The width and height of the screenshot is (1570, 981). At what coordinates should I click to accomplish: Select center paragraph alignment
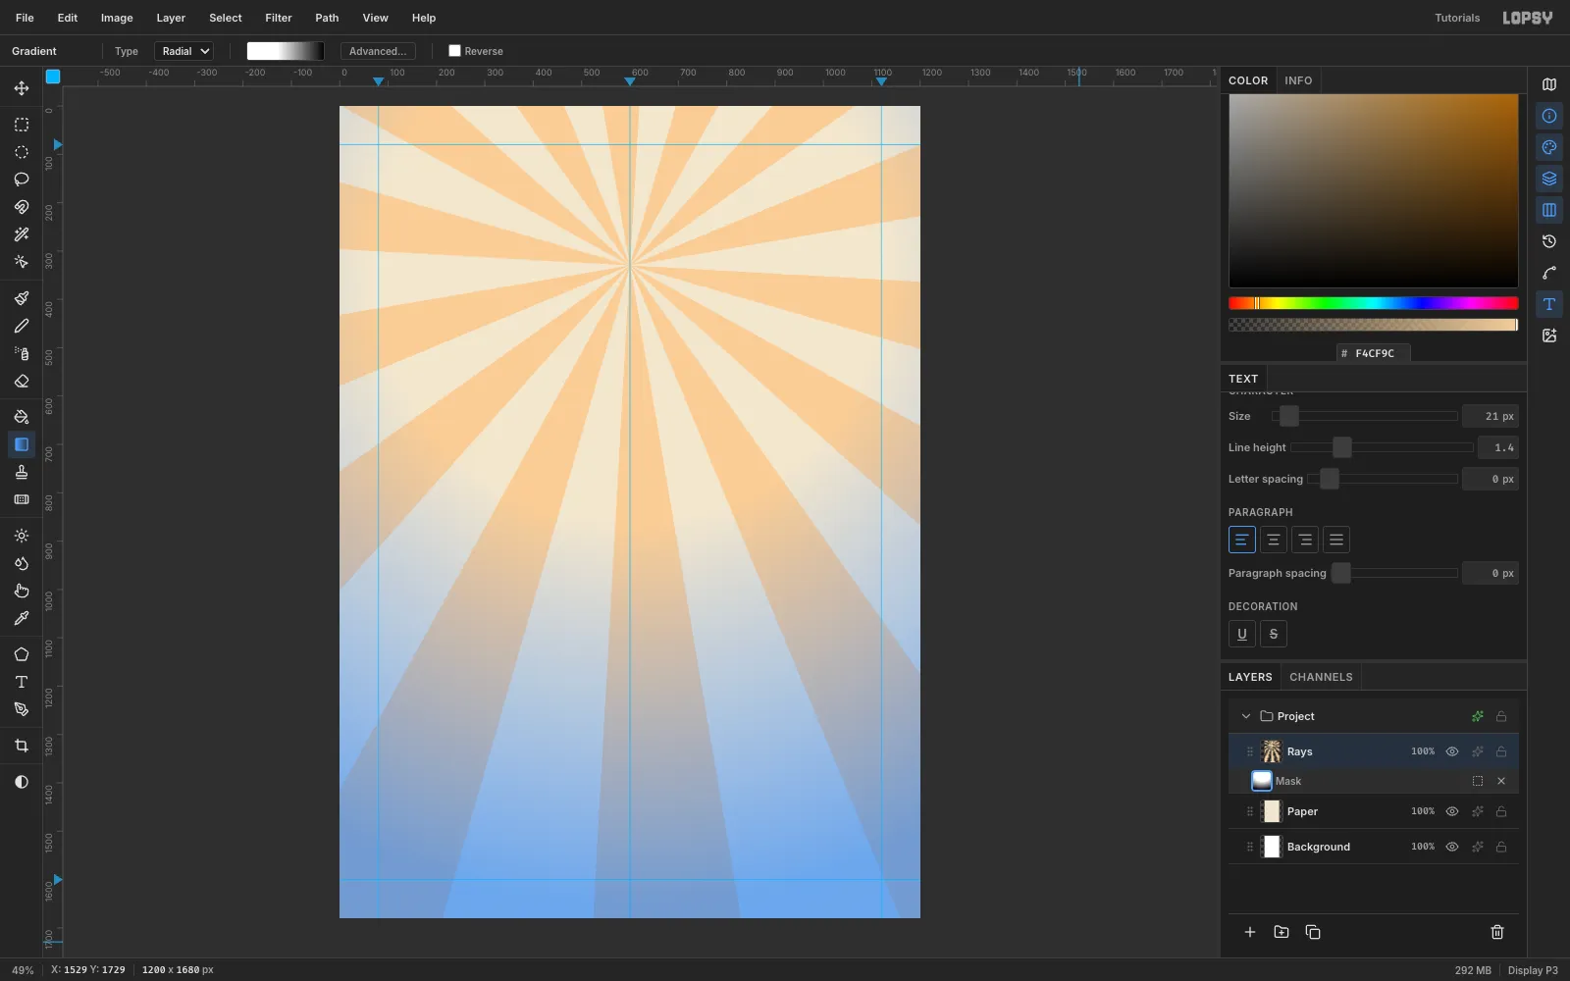point(1274,540)
